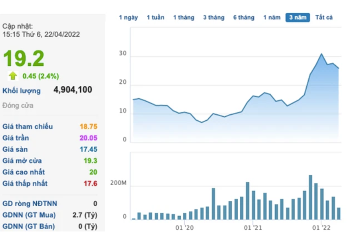Click the 'GDNN (GT Bán)' label
This screenshot has width=353, height=239.
(x=29, y=226)
